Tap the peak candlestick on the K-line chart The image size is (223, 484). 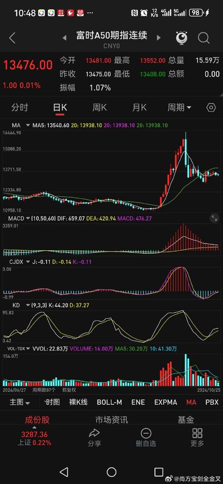(x=186, y=148)
